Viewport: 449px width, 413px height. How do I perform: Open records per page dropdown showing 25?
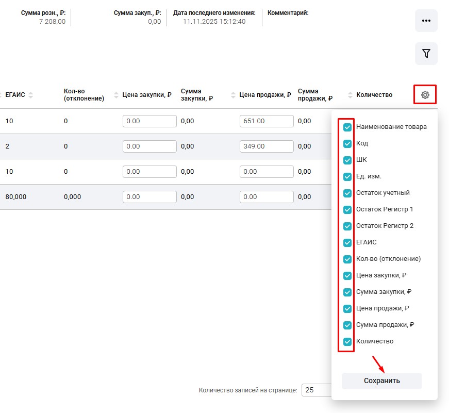(315, 390)
